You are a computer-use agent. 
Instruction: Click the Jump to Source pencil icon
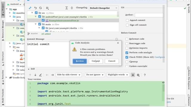tap(41, 75)
